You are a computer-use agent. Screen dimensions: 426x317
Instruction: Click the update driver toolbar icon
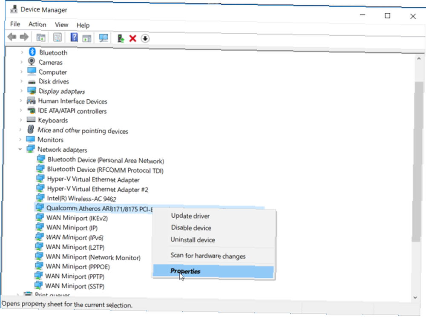click(x=121, y=38)
